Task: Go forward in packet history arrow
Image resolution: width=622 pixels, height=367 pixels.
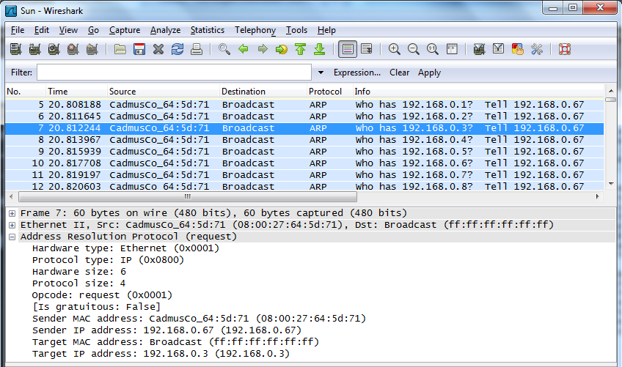Action: 262,49
